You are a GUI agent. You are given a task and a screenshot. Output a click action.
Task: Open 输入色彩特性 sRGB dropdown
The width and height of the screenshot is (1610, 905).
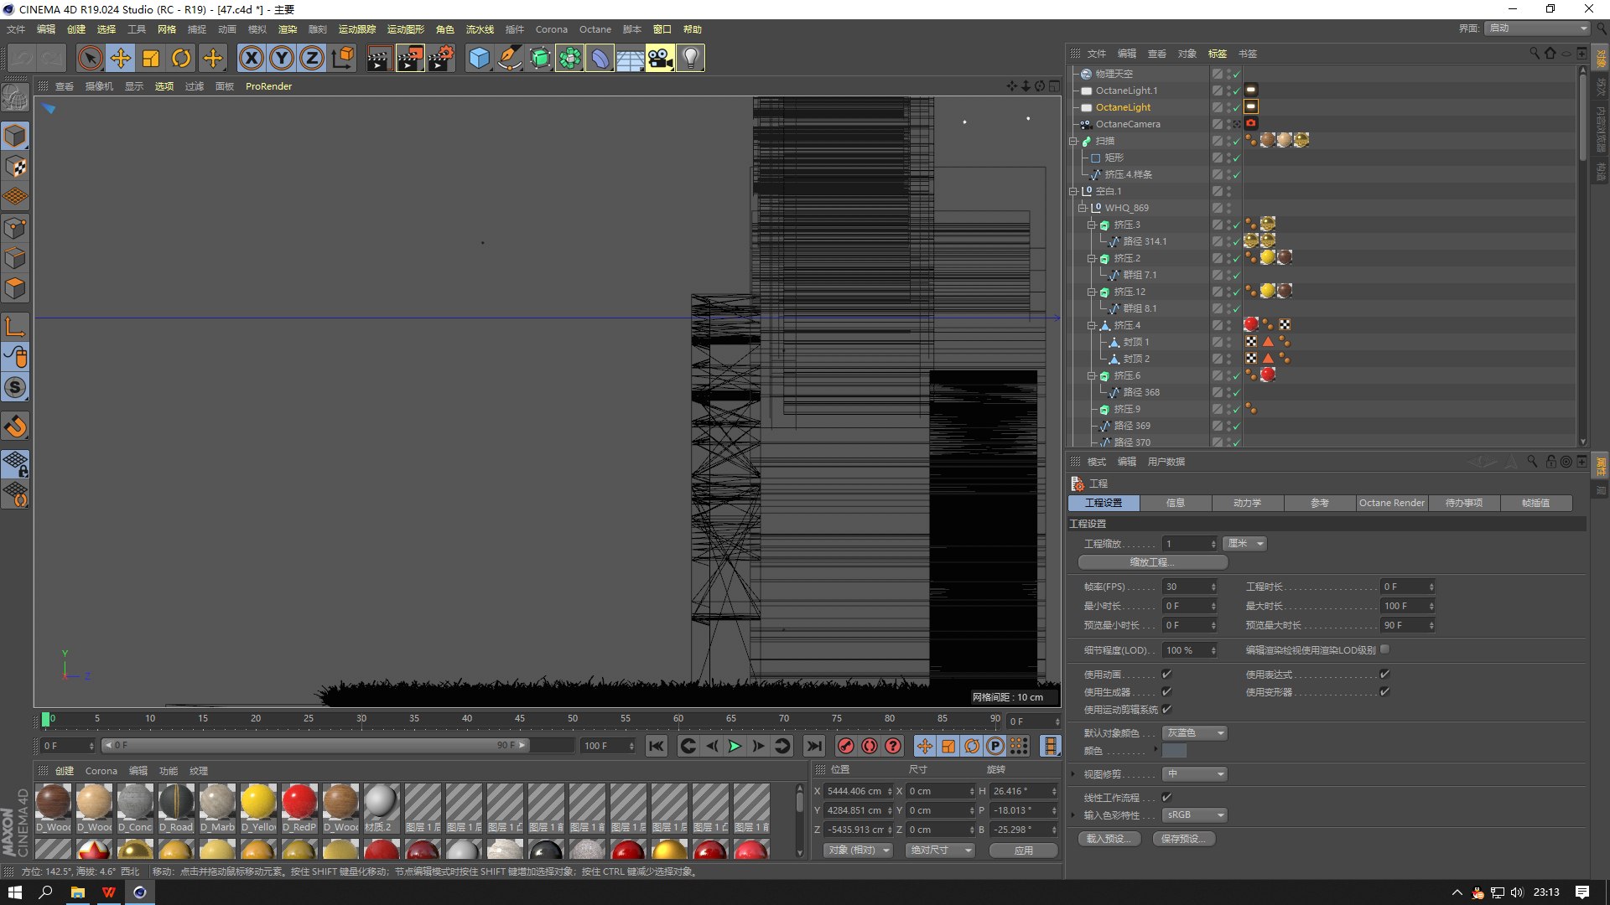[1195, 814]
